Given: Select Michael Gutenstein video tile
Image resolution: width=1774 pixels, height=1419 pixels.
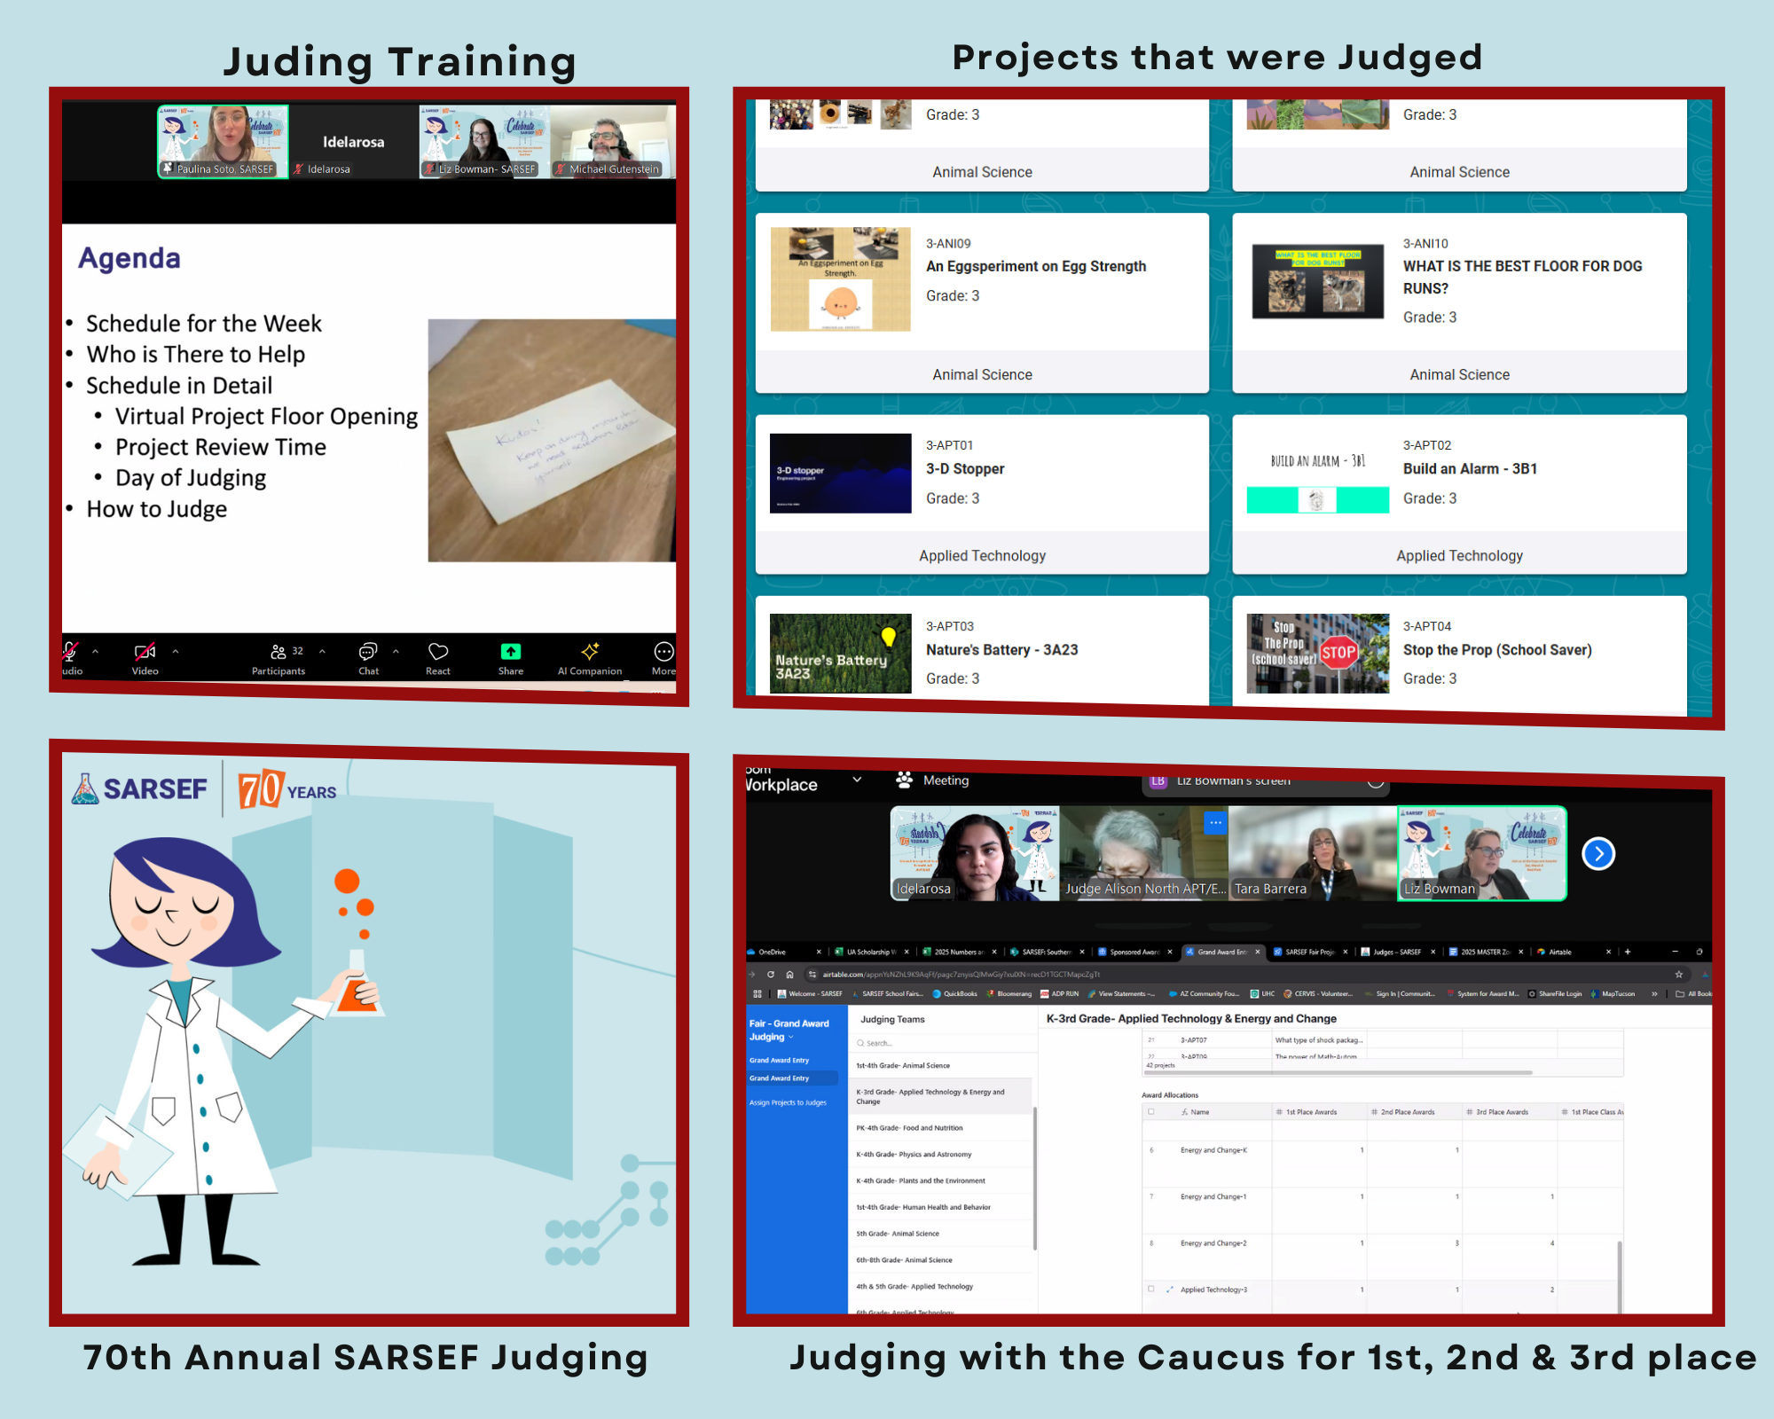Looking at the screenshot, I should pyautogui.click(x=613, y=142).
